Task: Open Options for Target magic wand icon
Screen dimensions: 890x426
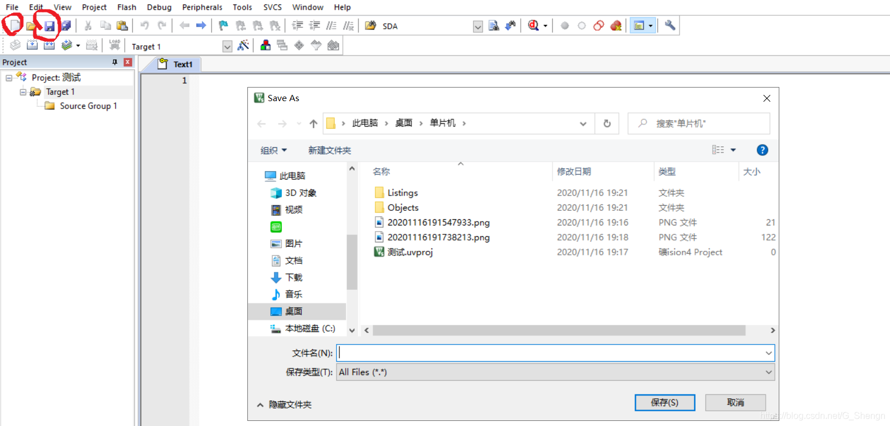Action: [x=243, y=46]
